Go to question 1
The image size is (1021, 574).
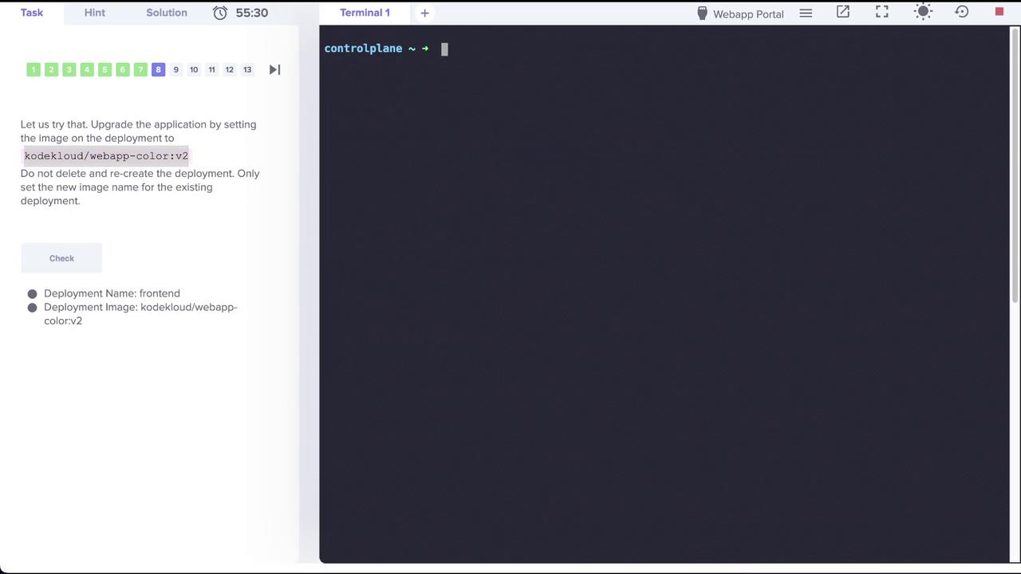click(34, 69)
